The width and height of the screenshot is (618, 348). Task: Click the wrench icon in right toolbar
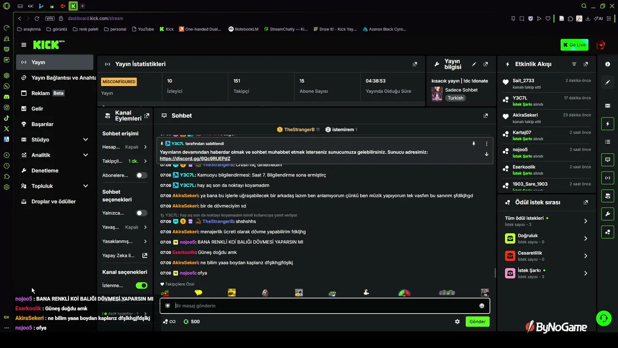(607, 214)
